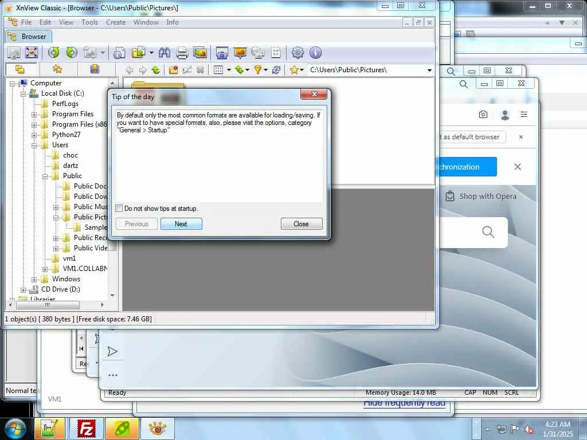Open the Opera account profile icon
This screenshot has width=587, height=440.
[x=504, y=115]
